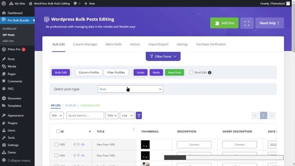
Task: Open the Howdy iThemeland account menu
Action: (x=275, y=3)
